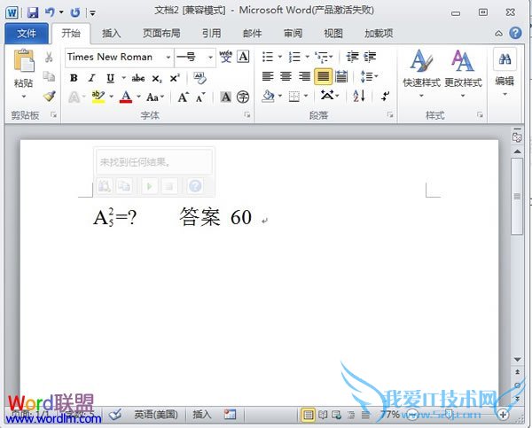Toggle Italic formatting

pos(91,77)
